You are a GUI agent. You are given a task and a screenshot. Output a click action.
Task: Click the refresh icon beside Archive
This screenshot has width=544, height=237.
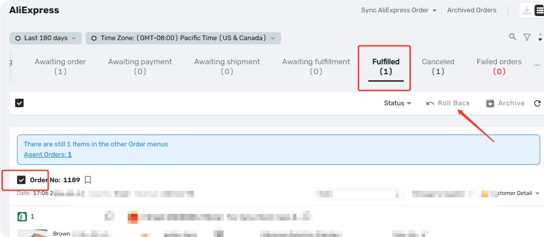[537, 103]
